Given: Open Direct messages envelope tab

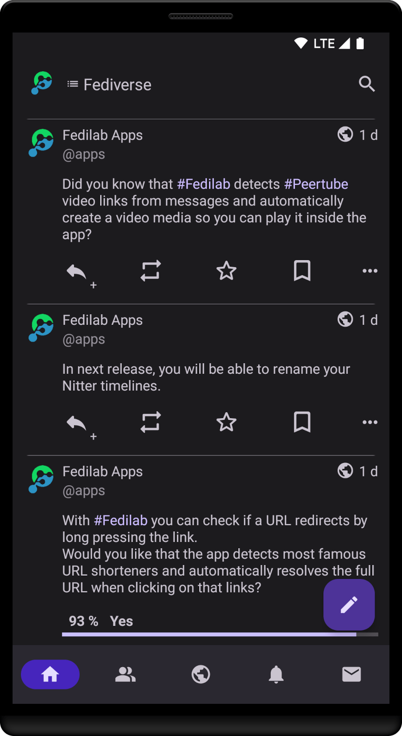Looking at the screenshot, I should pyautogui.click(x=351, y=674).
